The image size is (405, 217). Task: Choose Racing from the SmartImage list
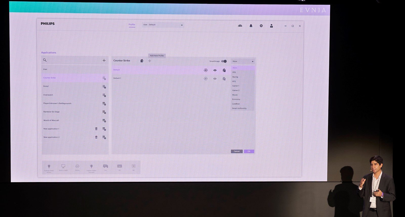pos(235,77)
